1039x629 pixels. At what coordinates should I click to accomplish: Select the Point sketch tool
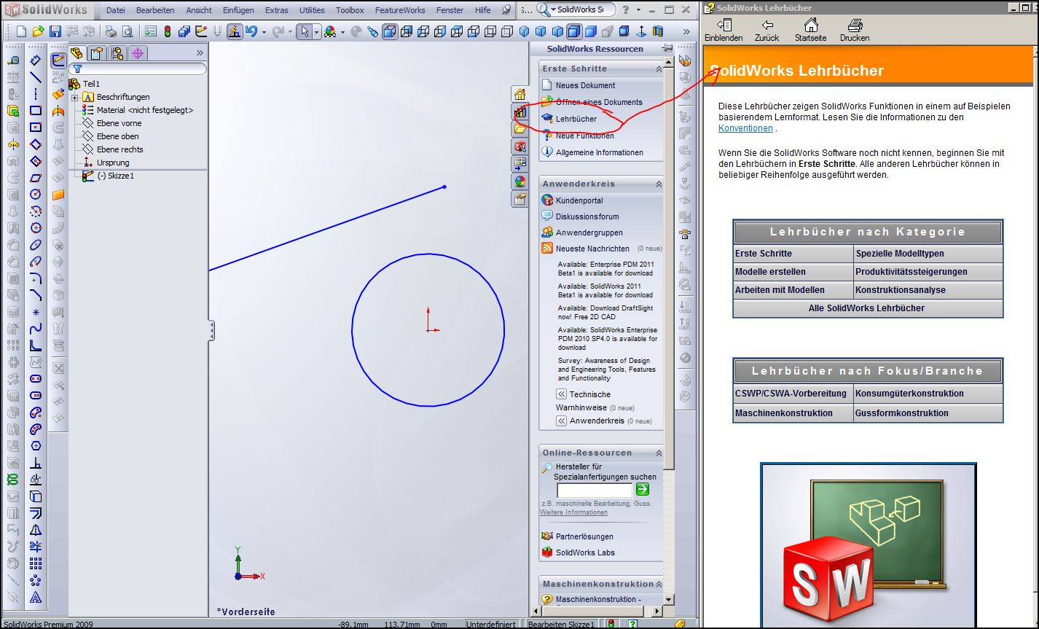pyautogui.click(x=36, y=312)
